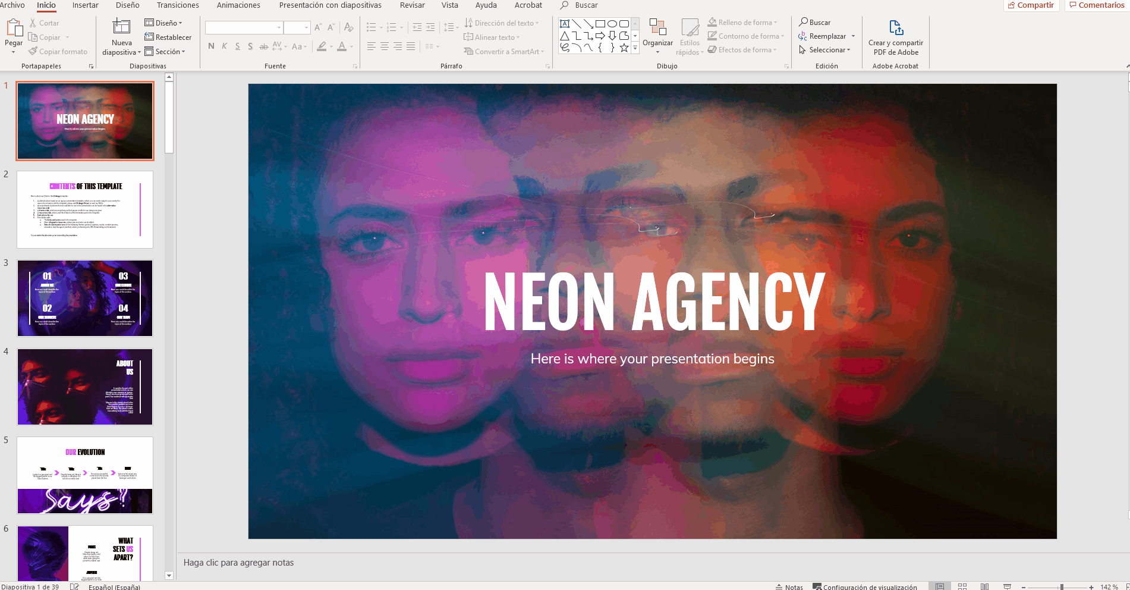Toggle Normal view button in status bar
The image size is (1130, 590).
[x=940, y=586]
